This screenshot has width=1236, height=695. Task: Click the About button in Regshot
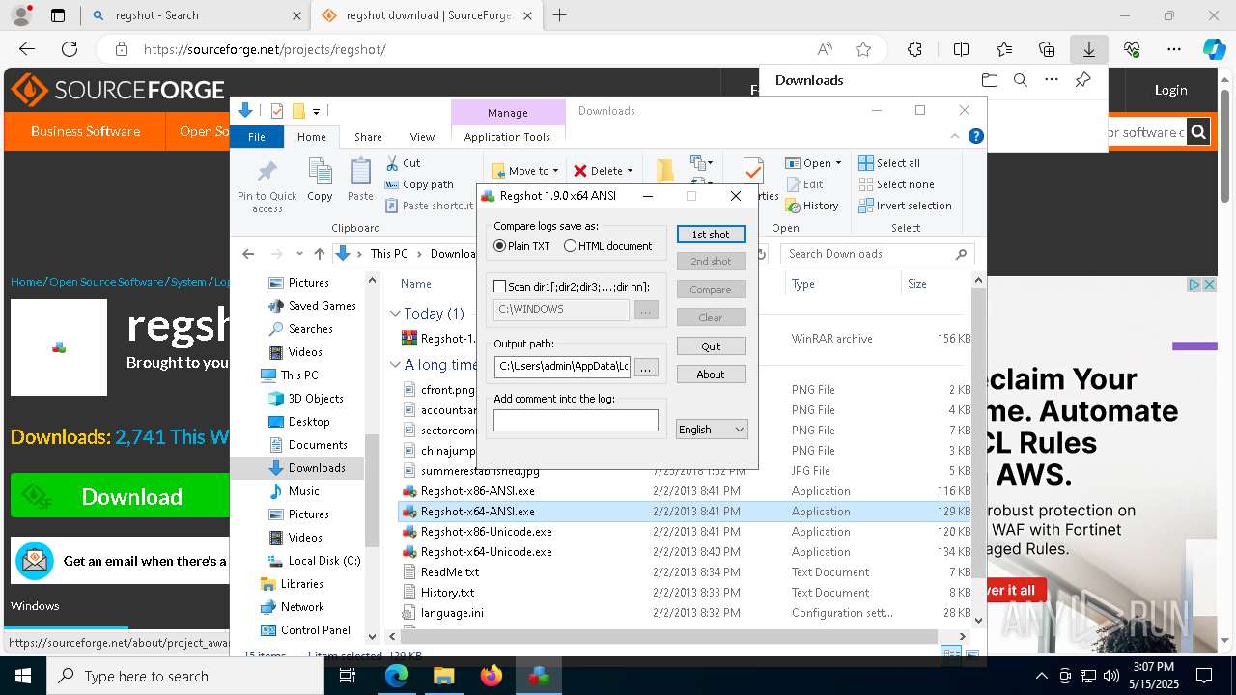(711, 374)
